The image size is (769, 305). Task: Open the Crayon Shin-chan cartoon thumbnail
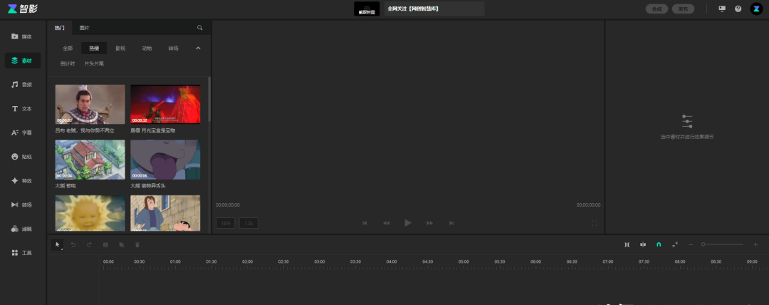[165, 213]
